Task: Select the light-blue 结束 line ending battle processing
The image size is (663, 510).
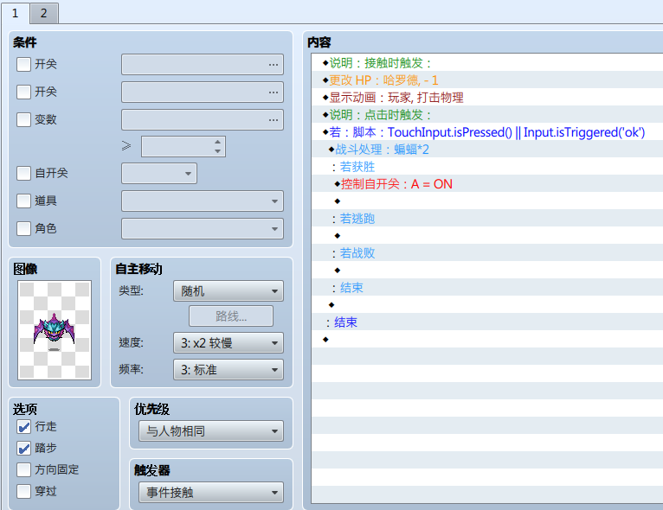Action: [487, 288]
